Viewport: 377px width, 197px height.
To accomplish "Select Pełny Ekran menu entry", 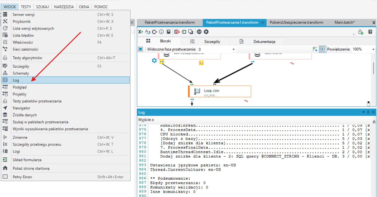I will [x=66, y=177].
